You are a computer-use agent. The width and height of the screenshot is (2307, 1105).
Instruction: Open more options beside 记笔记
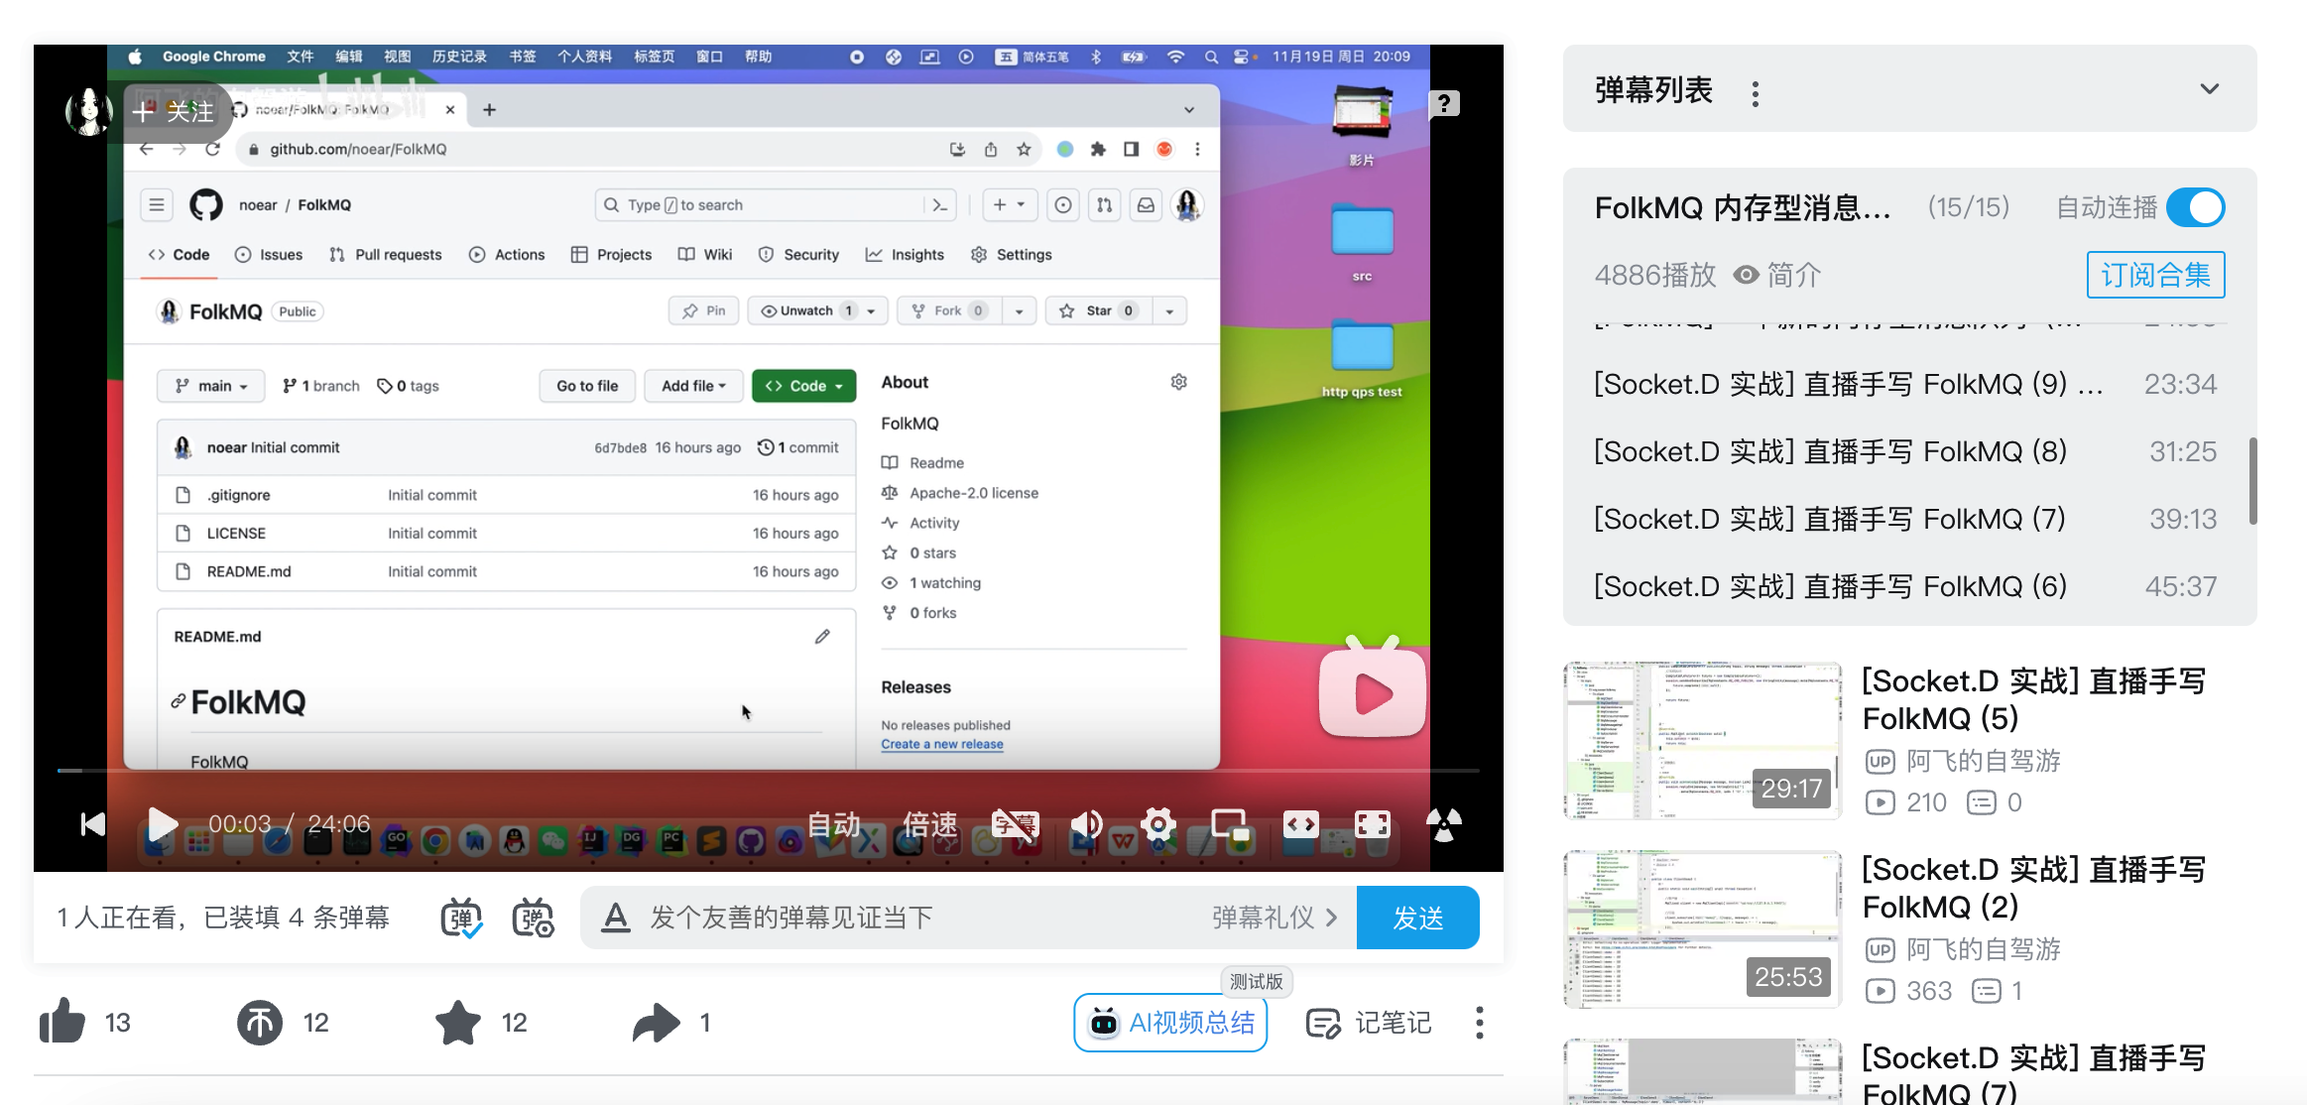click(1479, 1023)
